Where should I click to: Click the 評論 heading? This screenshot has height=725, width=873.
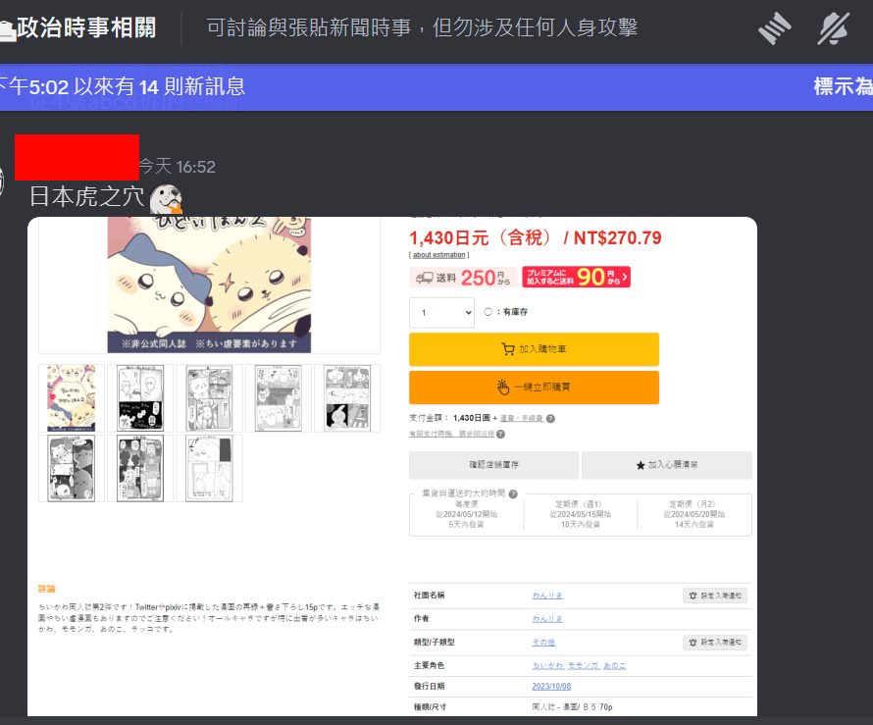47,590
